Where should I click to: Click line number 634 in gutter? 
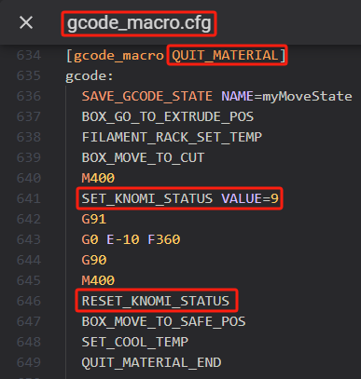click(x=29, y=55)
